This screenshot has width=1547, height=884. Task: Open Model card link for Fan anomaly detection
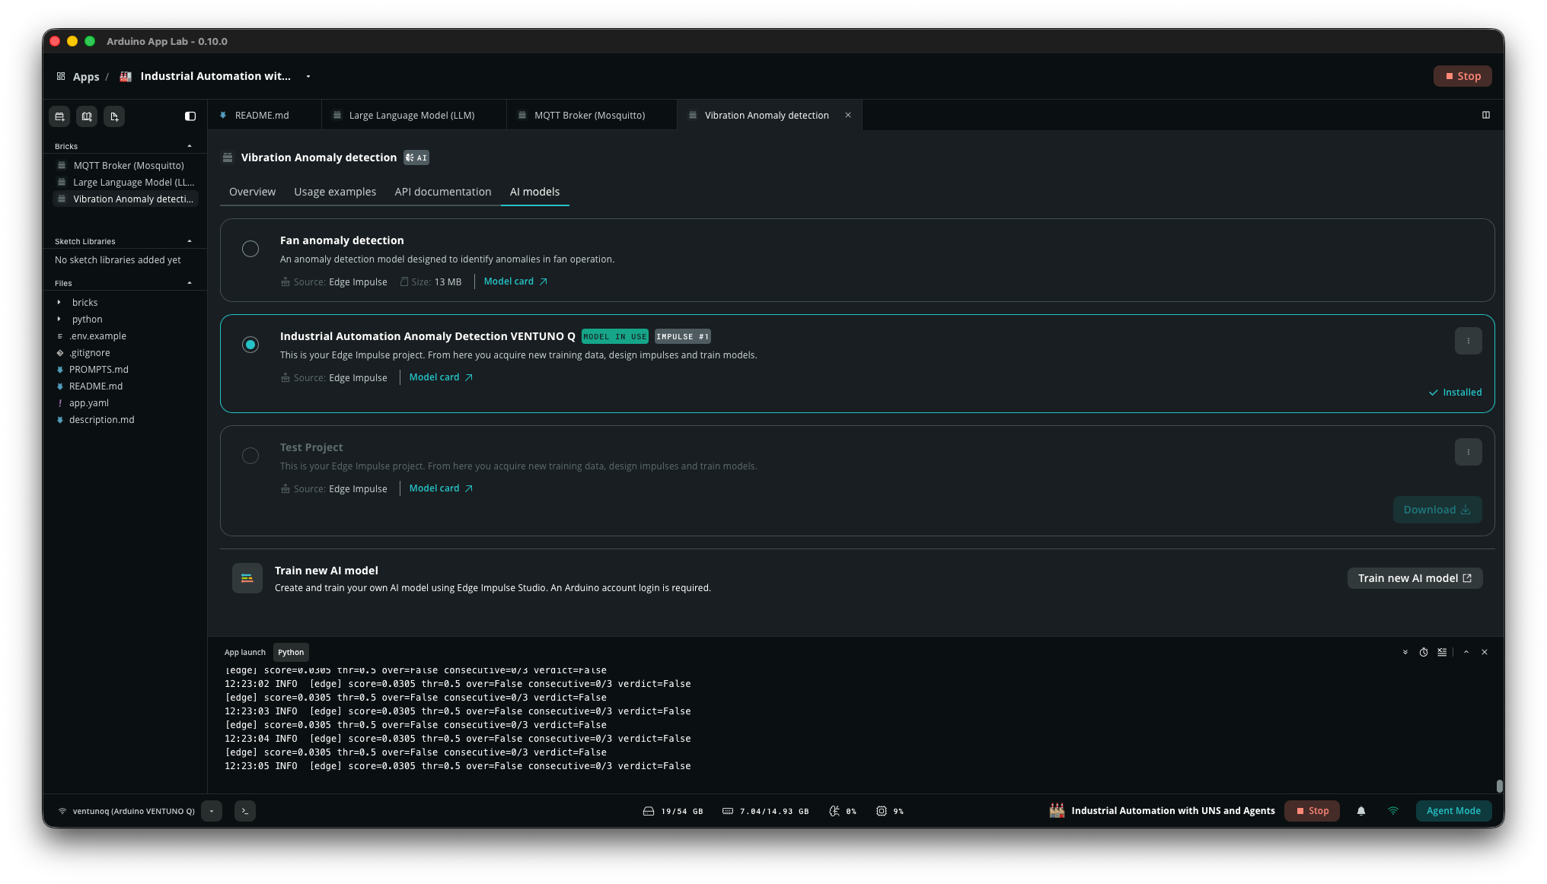pyautogui.click(x=515, y=281)
